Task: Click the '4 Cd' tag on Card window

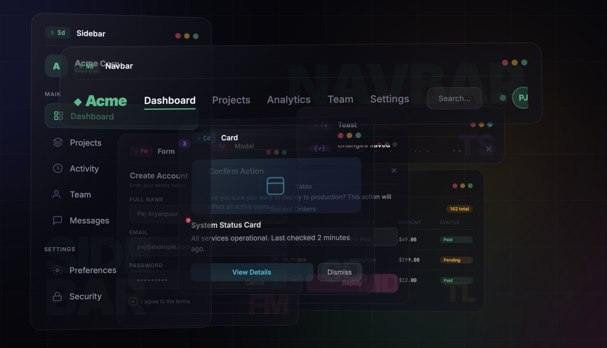Action: pyautogui.click(x=204, y=138)
